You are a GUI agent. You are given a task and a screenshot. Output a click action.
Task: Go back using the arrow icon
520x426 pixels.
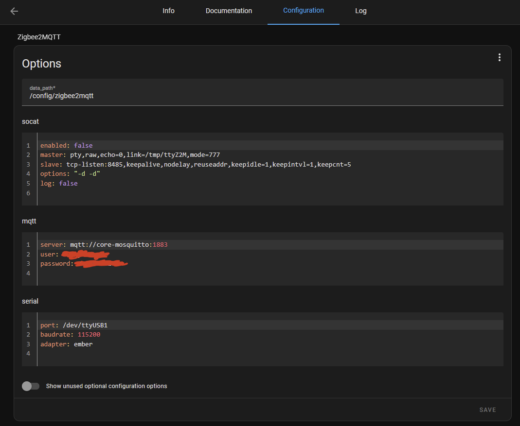click(14, 11)
